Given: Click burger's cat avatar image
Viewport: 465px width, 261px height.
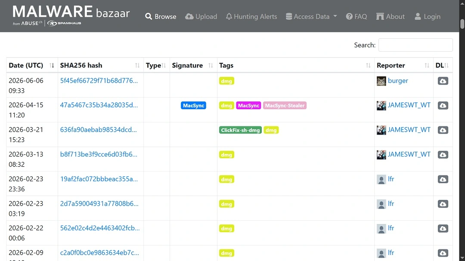Looking at the screenshot, I should 381,81.
